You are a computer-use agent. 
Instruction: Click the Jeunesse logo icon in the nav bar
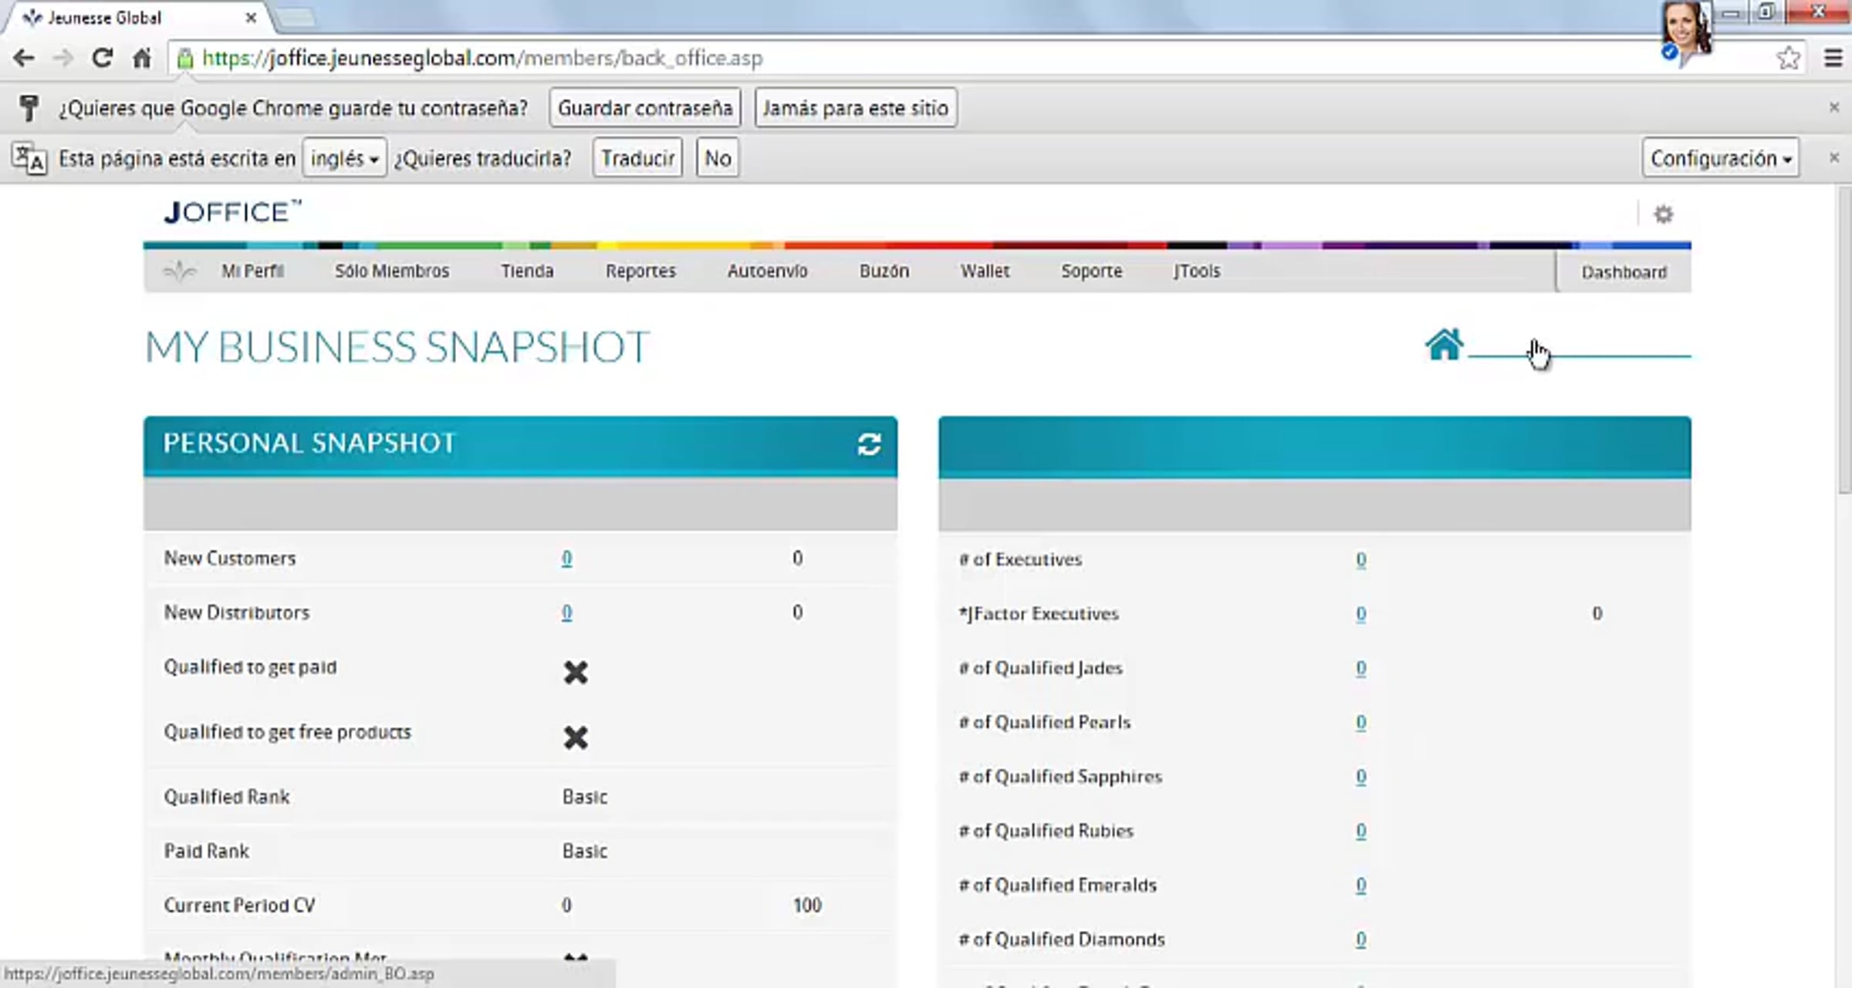179,271
